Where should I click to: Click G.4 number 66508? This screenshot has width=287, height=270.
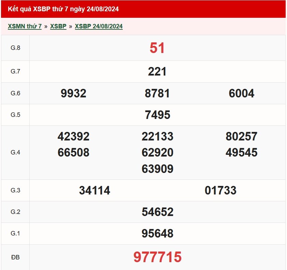pyautogui.click(x=73, y=152)
